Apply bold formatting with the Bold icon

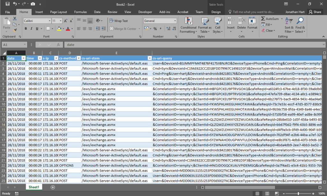point(26,28)
